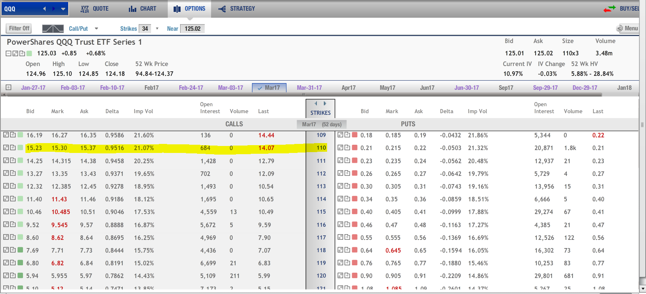This screenshot has width=646, height=294.
Task: Click green square on the 109 call row
Action: (x=20, y=135)
